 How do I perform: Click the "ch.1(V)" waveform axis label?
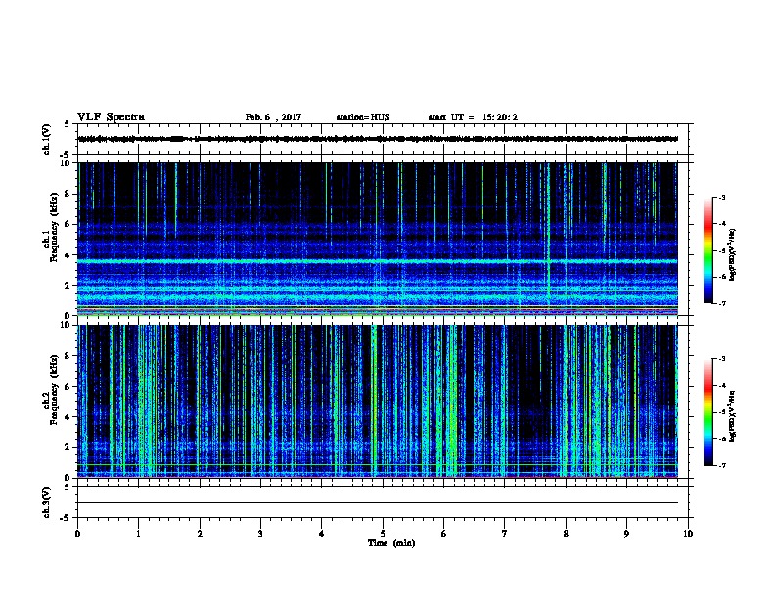[47, 139]
